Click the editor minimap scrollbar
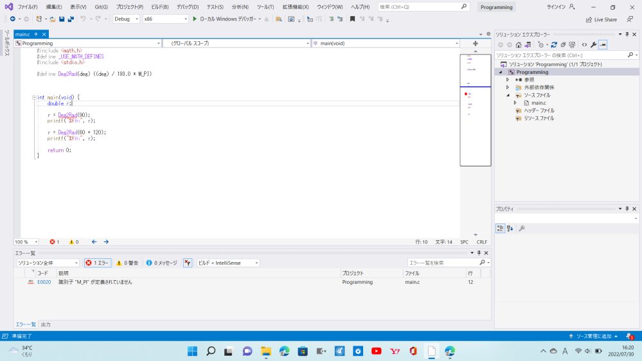This screenshot has width=642, height=361. click(476, 143)
